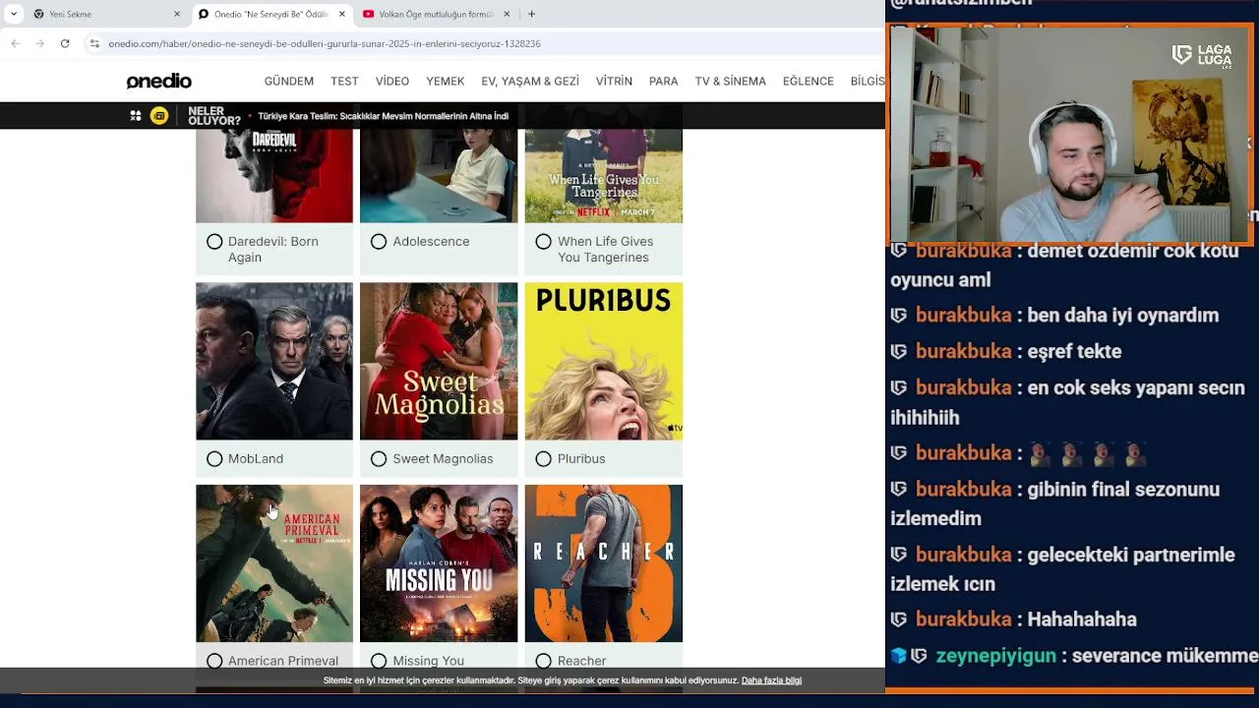Image resolution: width=1259 pixels, height=708 pixels.
Task: Click the Sweet Magnolias poster
Action: click(439, 361)
